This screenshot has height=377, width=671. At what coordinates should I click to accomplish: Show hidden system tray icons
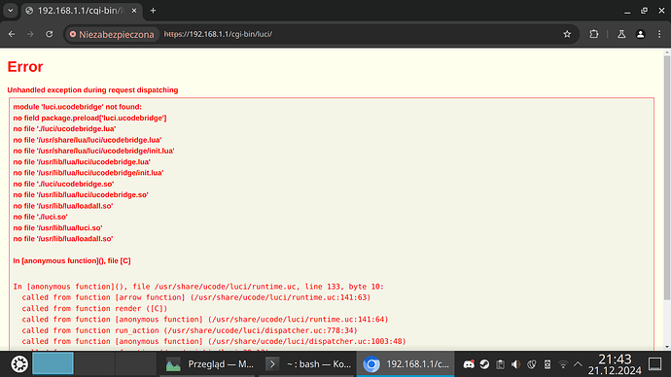pos(578,364)
